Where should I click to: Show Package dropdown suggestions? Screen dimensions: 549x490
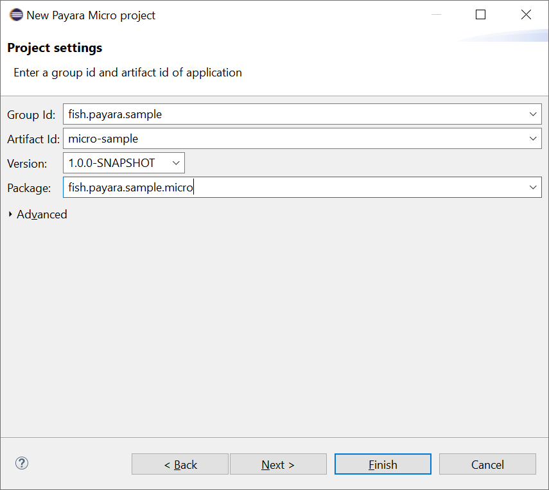533,188
